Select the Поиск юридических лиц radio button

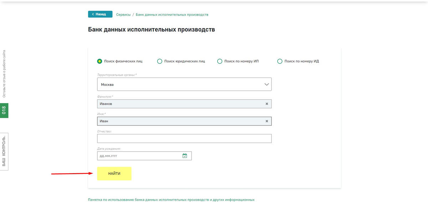tap(160, 61)
